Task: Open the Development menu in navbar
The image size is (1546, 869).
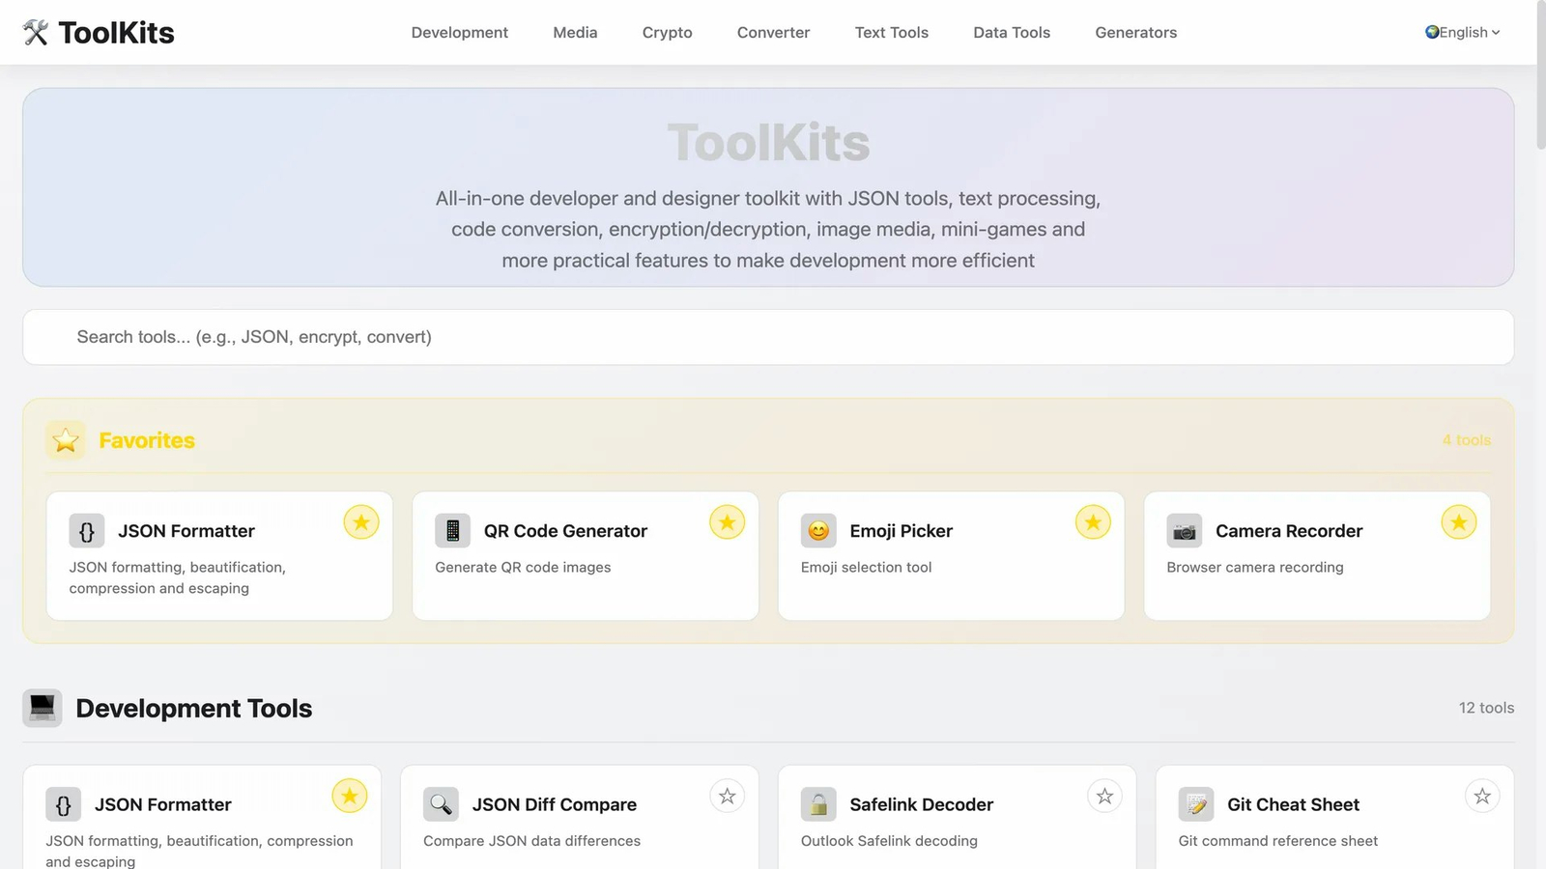Action: click(459, 33)
